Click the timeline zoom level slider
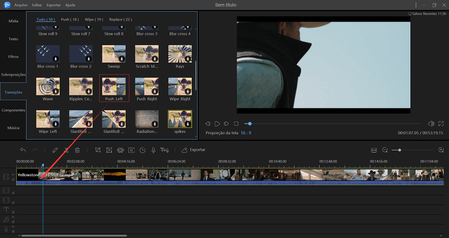449x238 pixels. (x=413, y=150)
